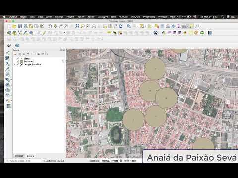Screen dimensions: 238x178
Task: Select the Zoom Out magnifier tool
Action: point(66,26)
